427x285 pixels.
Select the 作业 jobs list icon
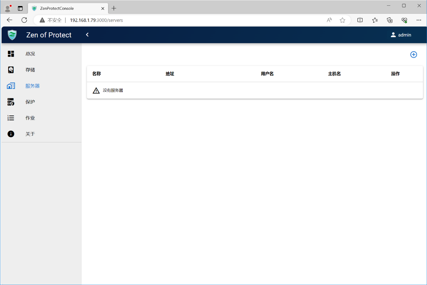point(11,118)
